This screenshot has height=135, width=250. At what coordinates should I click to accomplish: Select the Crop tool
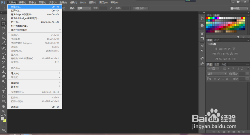3,38
